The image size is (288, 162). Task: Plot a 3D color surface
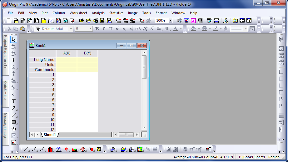[x=123, y=149]
